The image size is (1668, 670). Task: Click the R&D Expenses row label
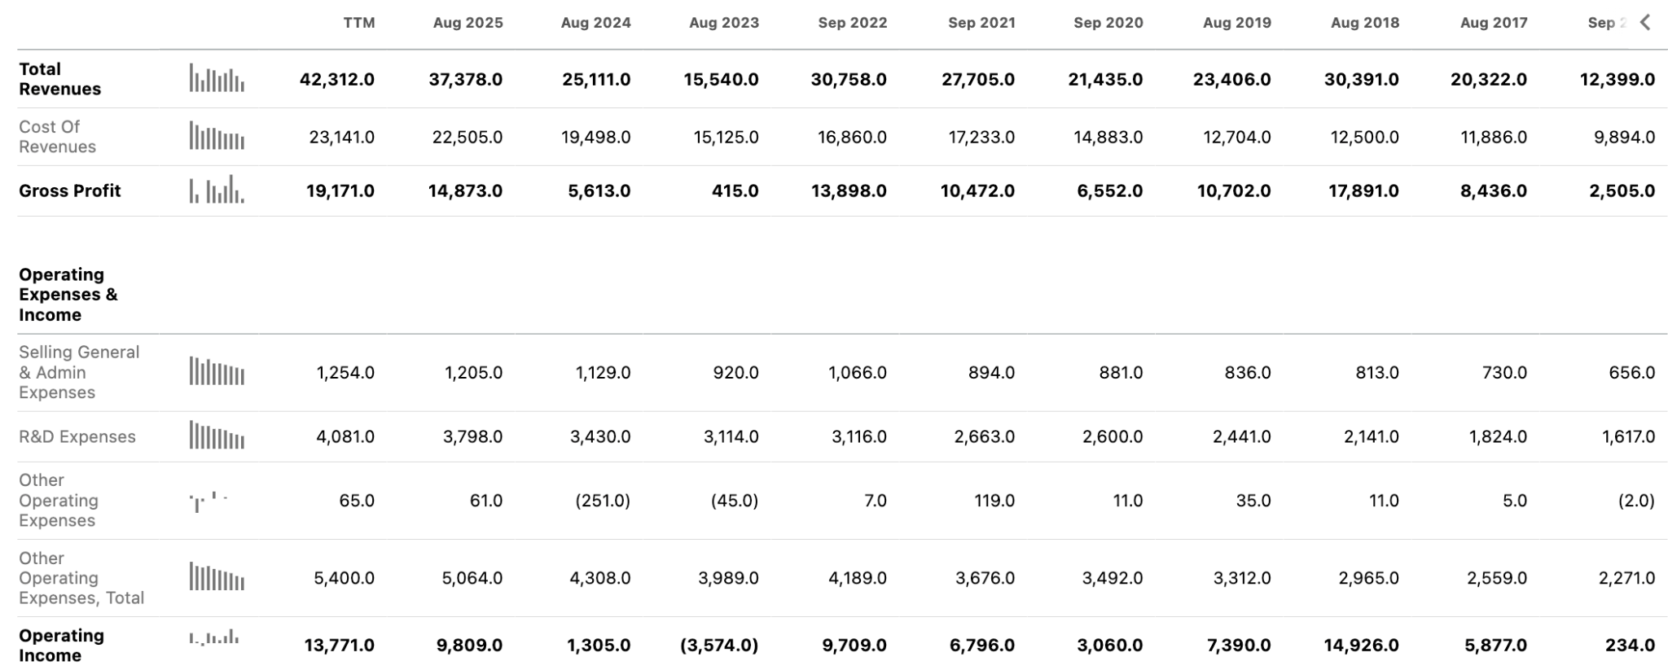click(77, 436)
